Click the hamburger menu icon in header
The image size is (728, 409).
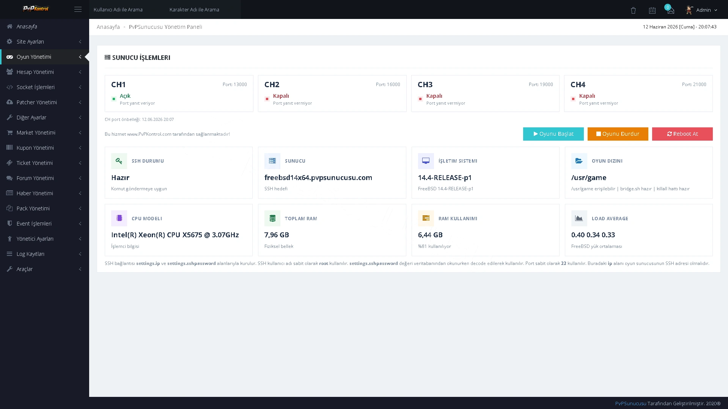tap(78, 9)
